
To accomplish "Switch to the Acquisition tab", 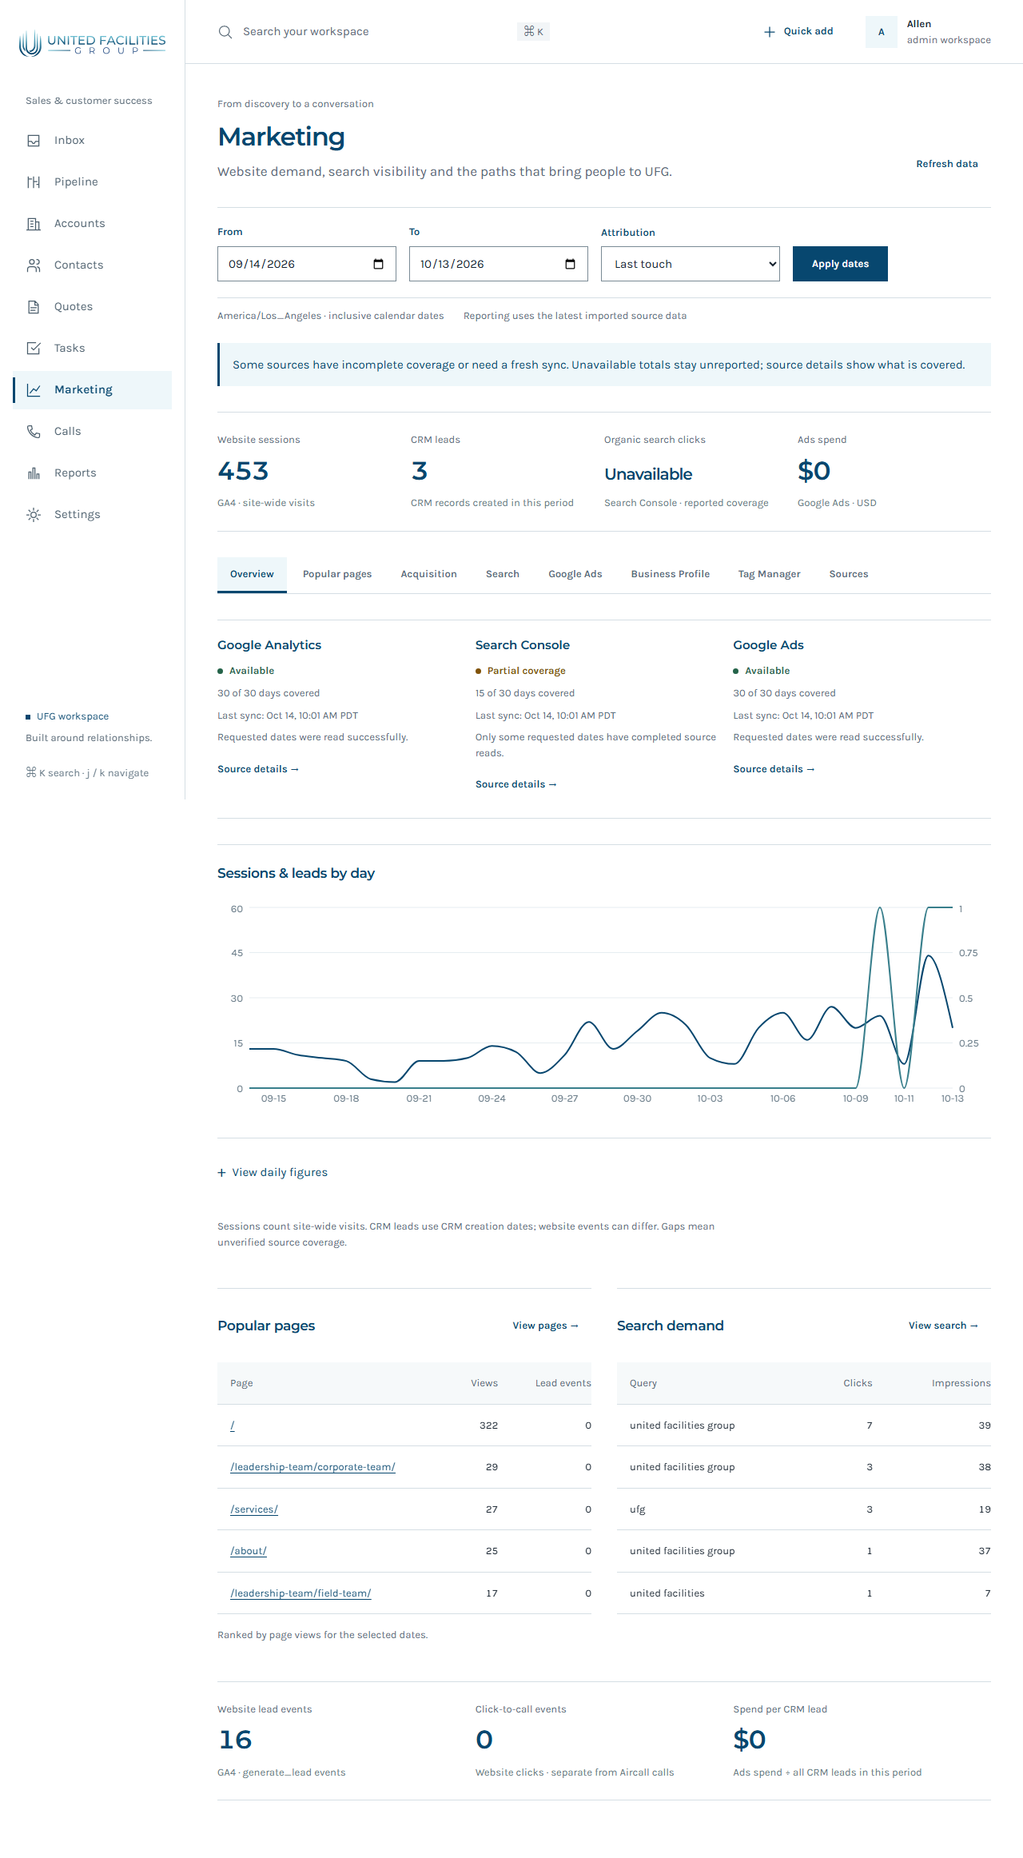I will (429, 575).
